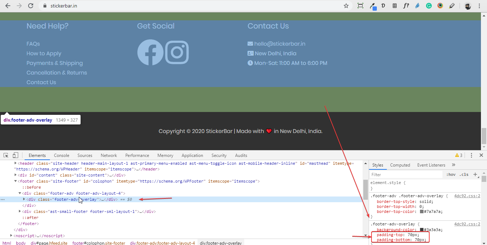Click the browser forward arrow
487x245 pixels.
point(19,6)
